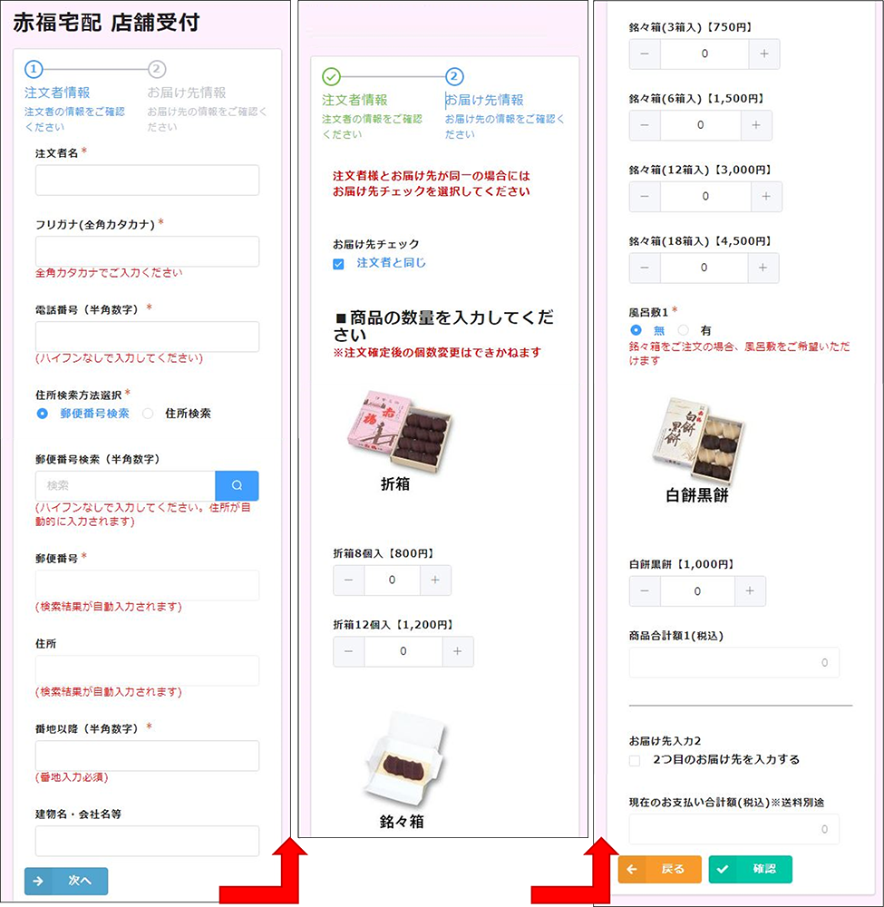The width and height of the screenshot is (884, 907).
Task: Click the 商品合計額1(税込) field
Action: [x=733, y=662]
